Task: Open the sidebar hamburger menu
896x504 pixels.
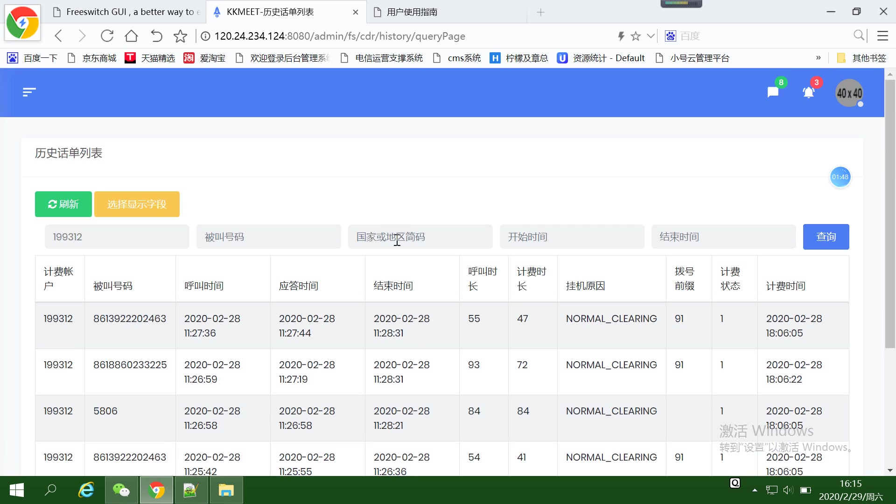Action: (29, 92)
